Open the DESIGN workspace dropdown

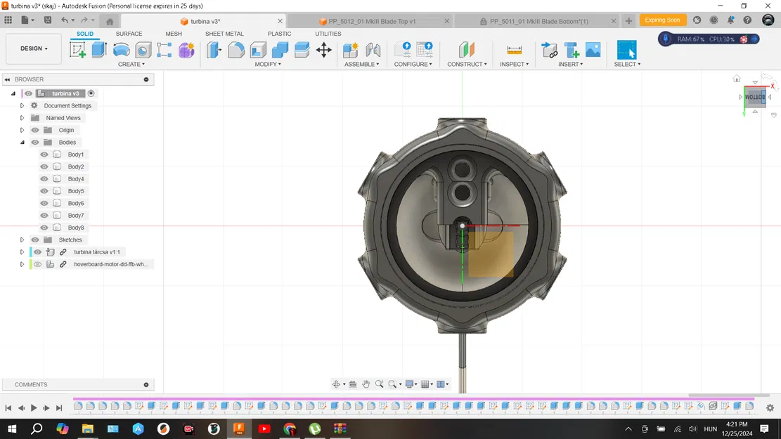point(34,48)
